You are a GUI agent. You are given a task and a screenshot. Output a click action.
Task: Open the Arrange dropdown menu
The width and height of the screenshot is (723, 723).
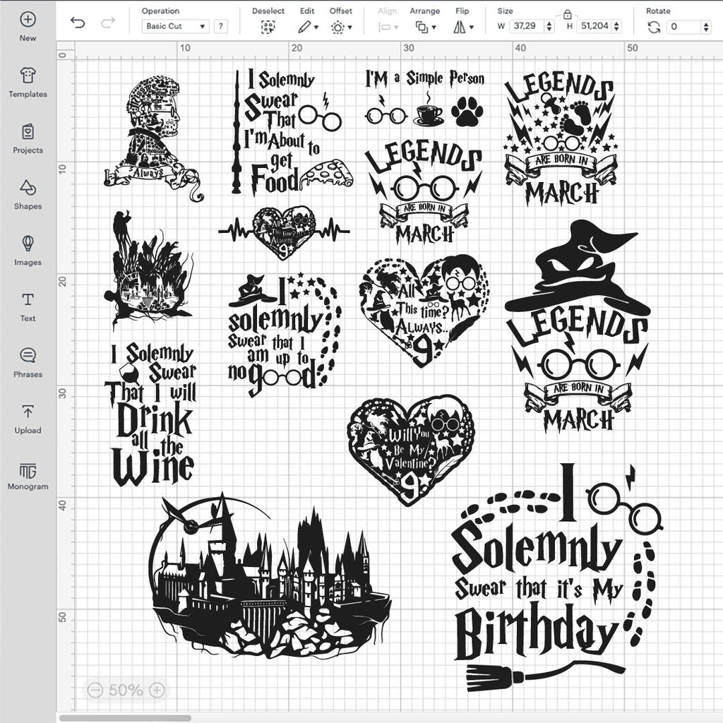point(424,27)
